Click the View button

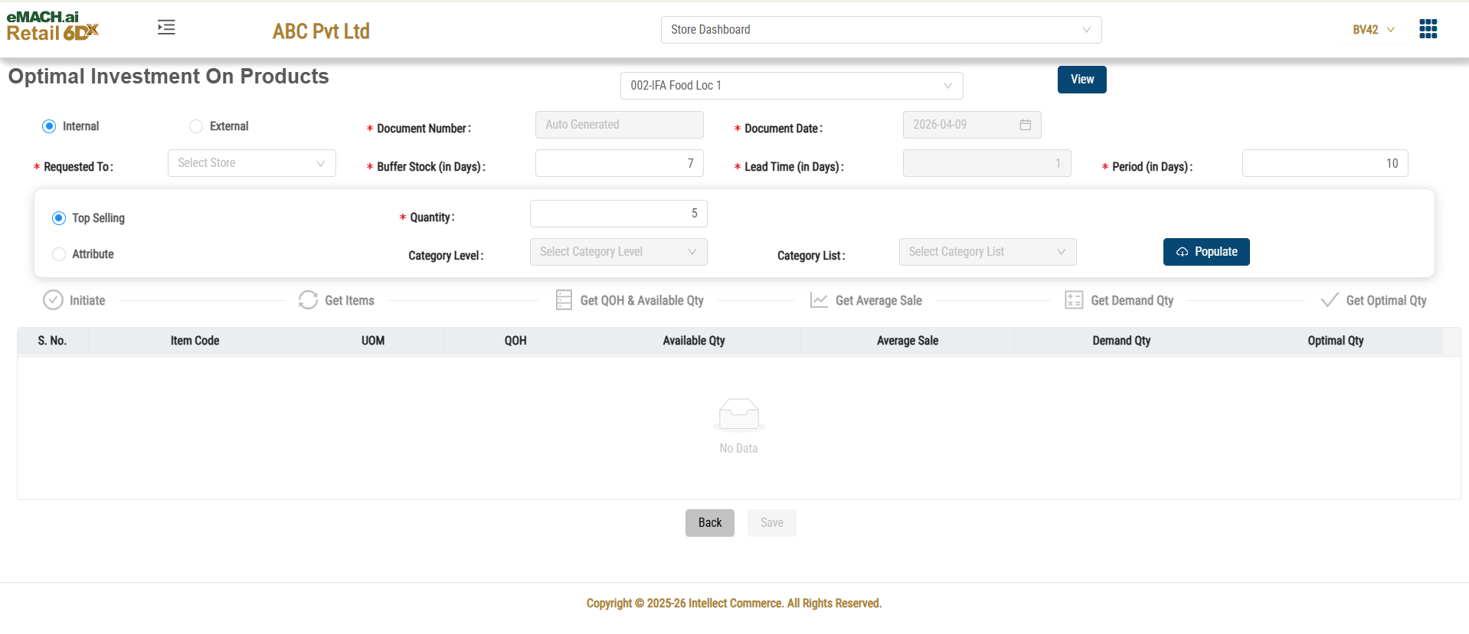pyautogui.click(x=1081, y=80)
